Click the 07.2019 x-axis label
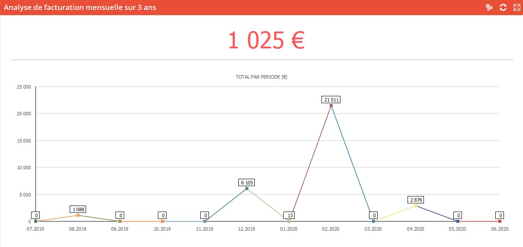 (x=35, y=229)
